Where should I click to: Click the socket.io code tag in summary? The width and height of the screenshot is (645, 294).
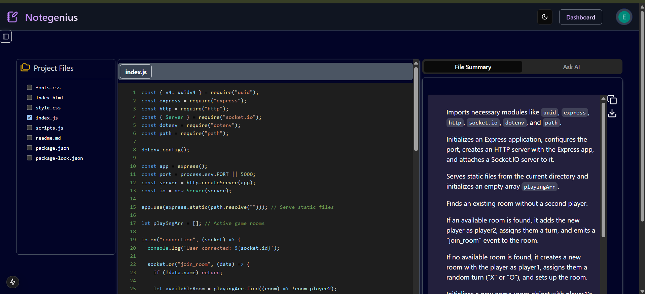tap(483, 122)
